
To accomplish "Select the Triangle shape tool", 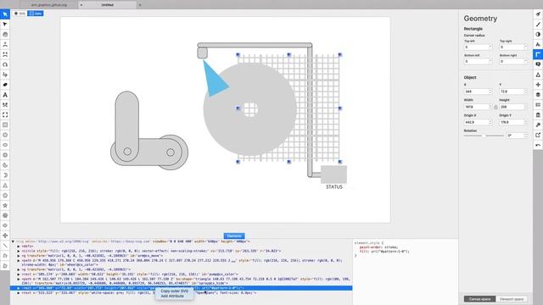I will pyautogui.click(x=5, y=186).
